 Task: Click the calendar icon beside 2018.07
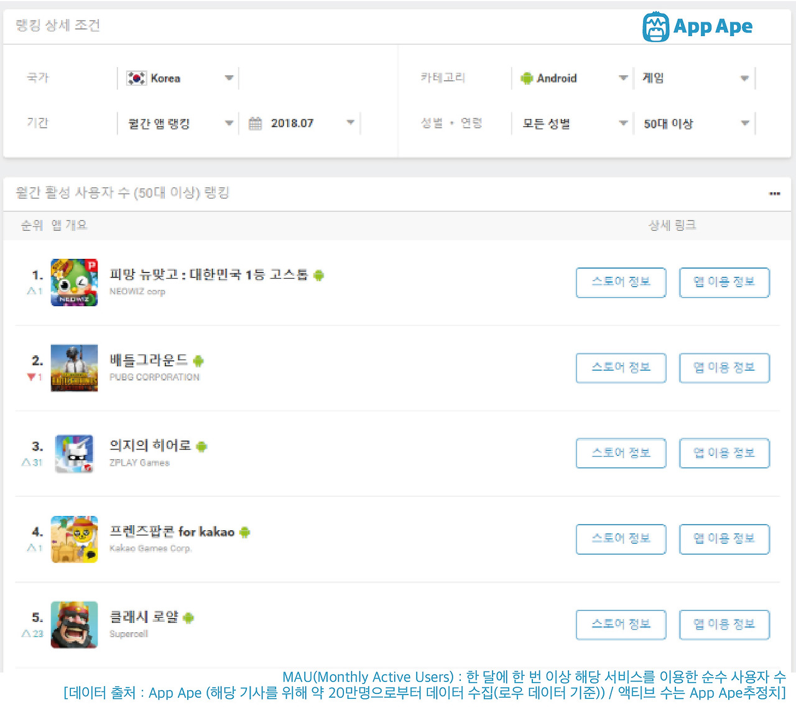(255, 123)
